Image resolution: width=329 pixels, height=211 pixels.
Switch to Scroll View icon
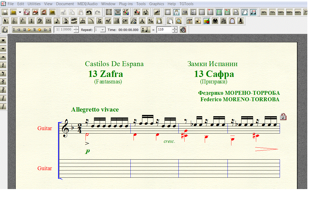point(109,12)
